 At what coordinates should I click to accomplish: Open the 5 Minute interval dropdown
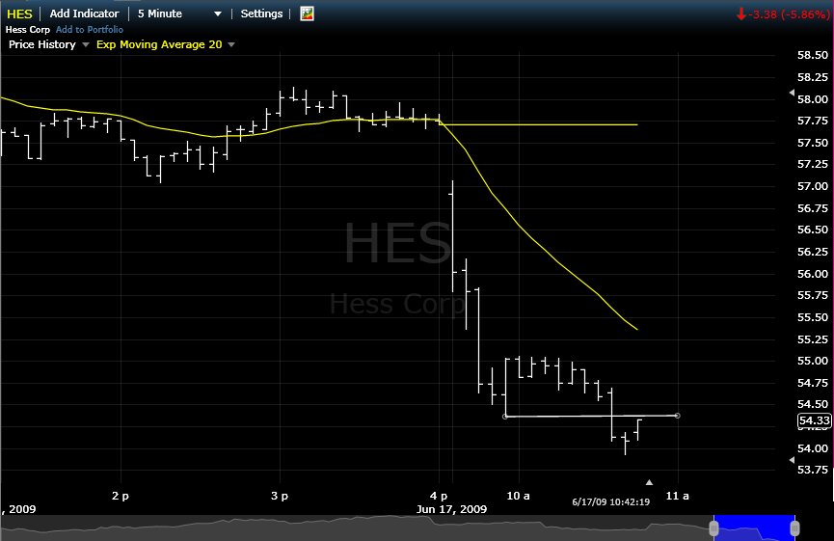pyautogui.click(x=179, y=14)
